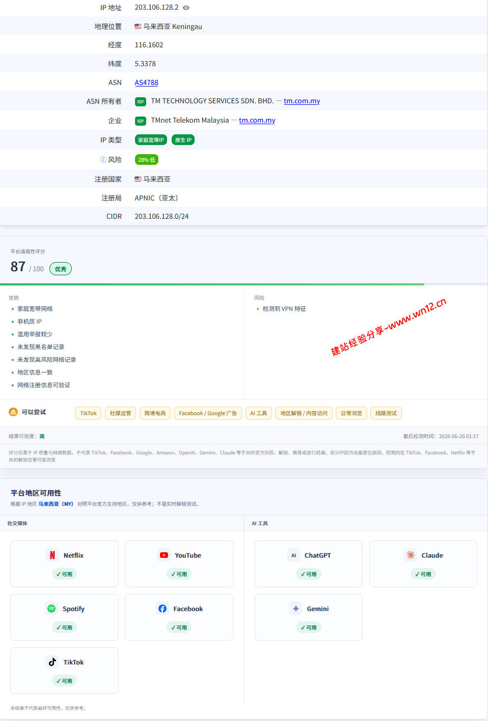This screenshot has width=488, height=721.
Task: Click the 原生 IP badge
Action: [183, 140]
